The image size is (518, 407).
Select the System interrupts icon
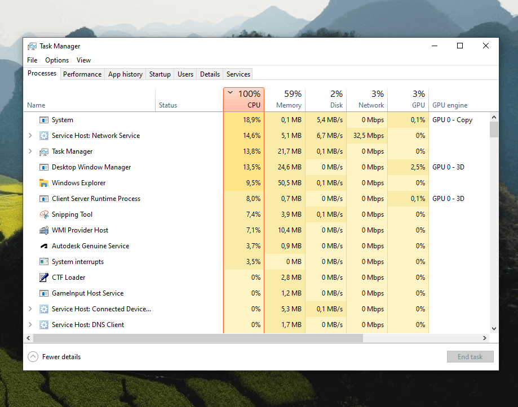[44, 262]
